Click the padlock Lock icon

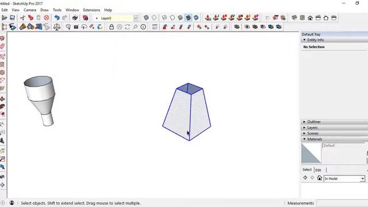pyautogui.click(x=112, y=27)
